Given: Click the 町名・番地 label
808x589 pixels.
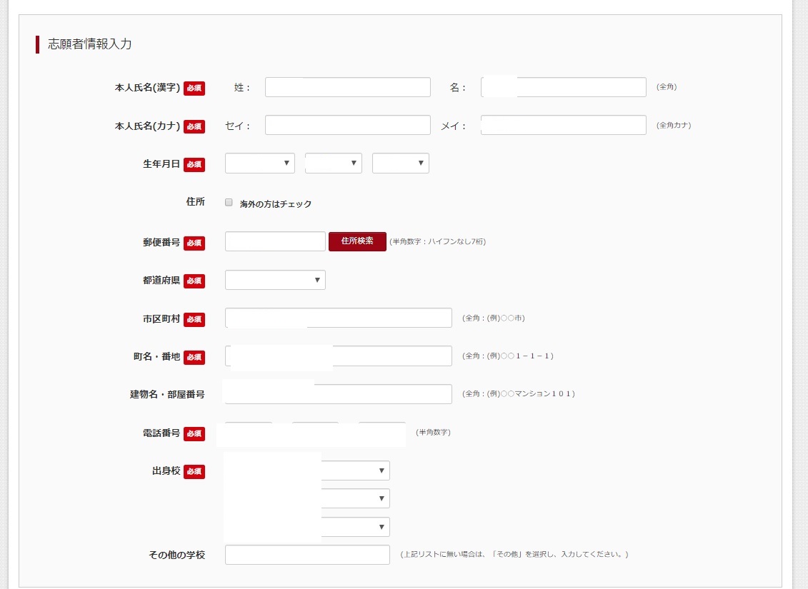Looking at the screenshot, I should pyautogui.click(x=156, y=356).
